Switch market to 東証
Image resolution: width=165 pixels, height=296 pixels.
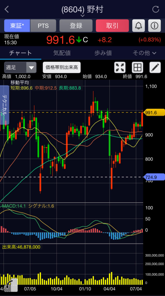17,26
